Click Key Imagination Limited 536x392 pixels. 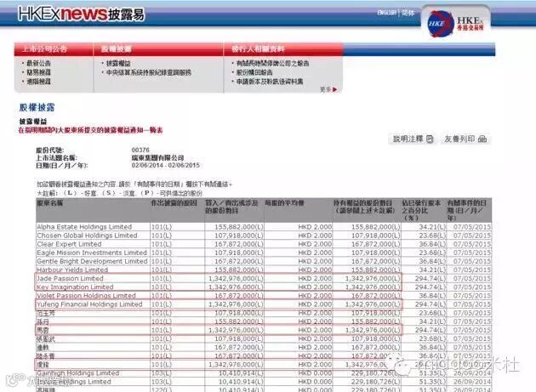[x=75, y=287]
